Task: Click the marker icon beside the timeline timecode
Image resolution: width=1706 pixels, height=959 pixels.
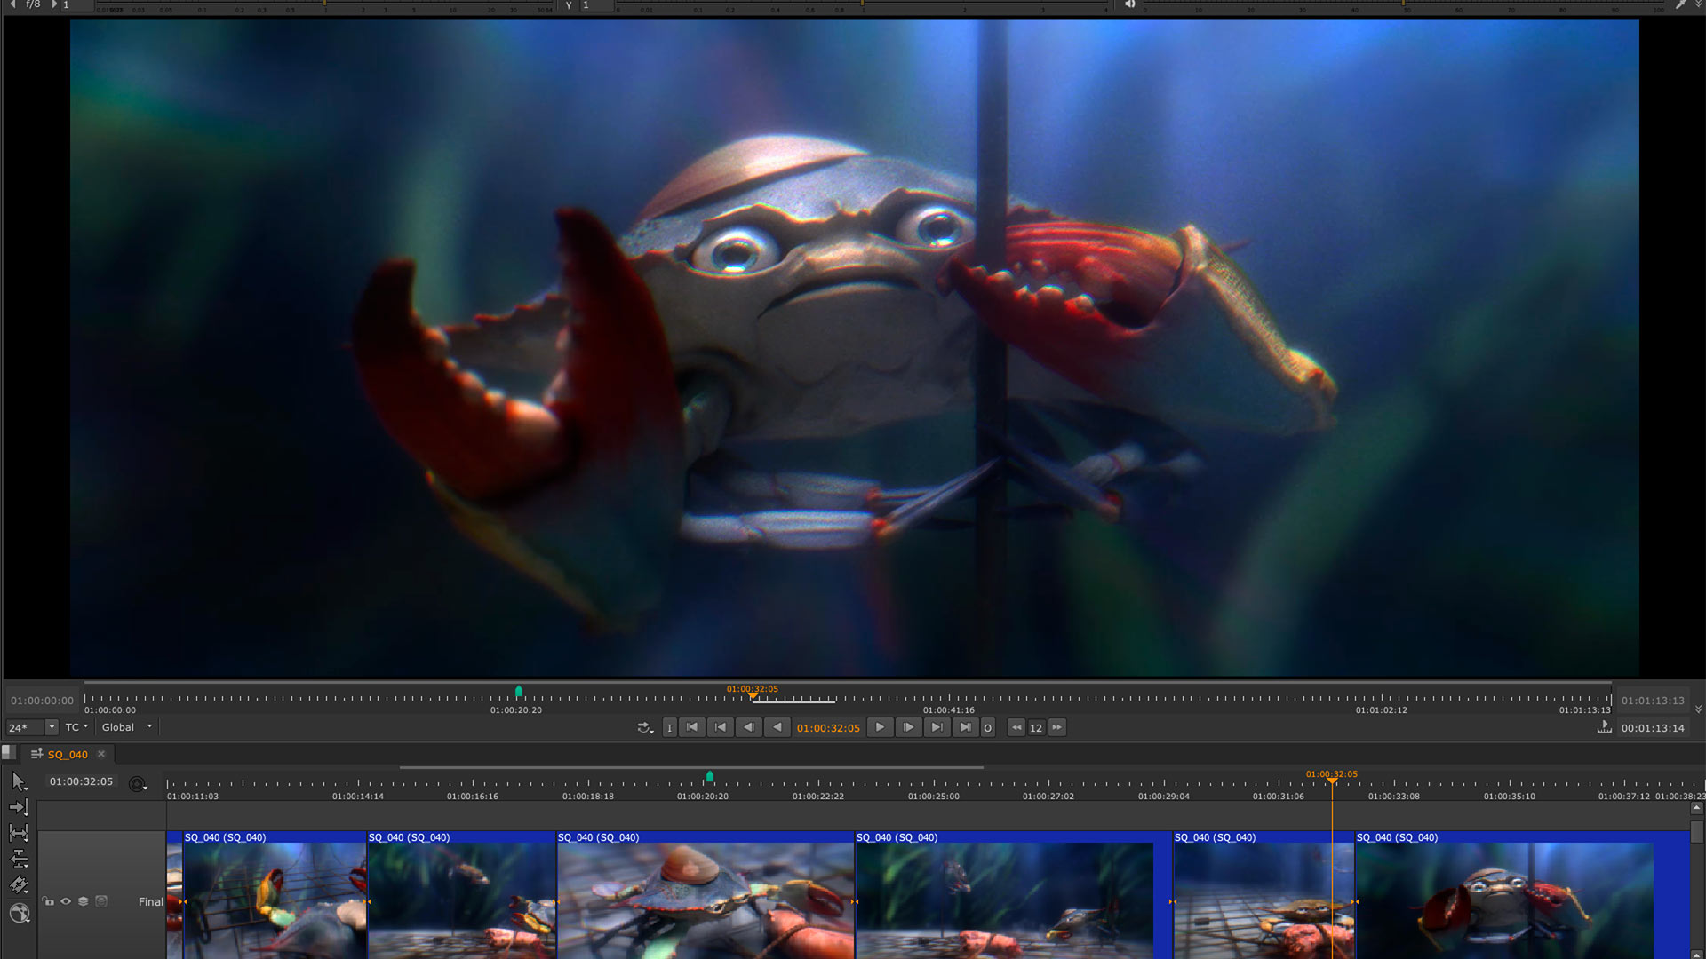Action: 138,784
